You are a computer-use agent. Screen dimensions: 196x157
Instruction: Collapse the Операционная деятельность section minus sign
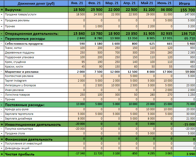2,34
